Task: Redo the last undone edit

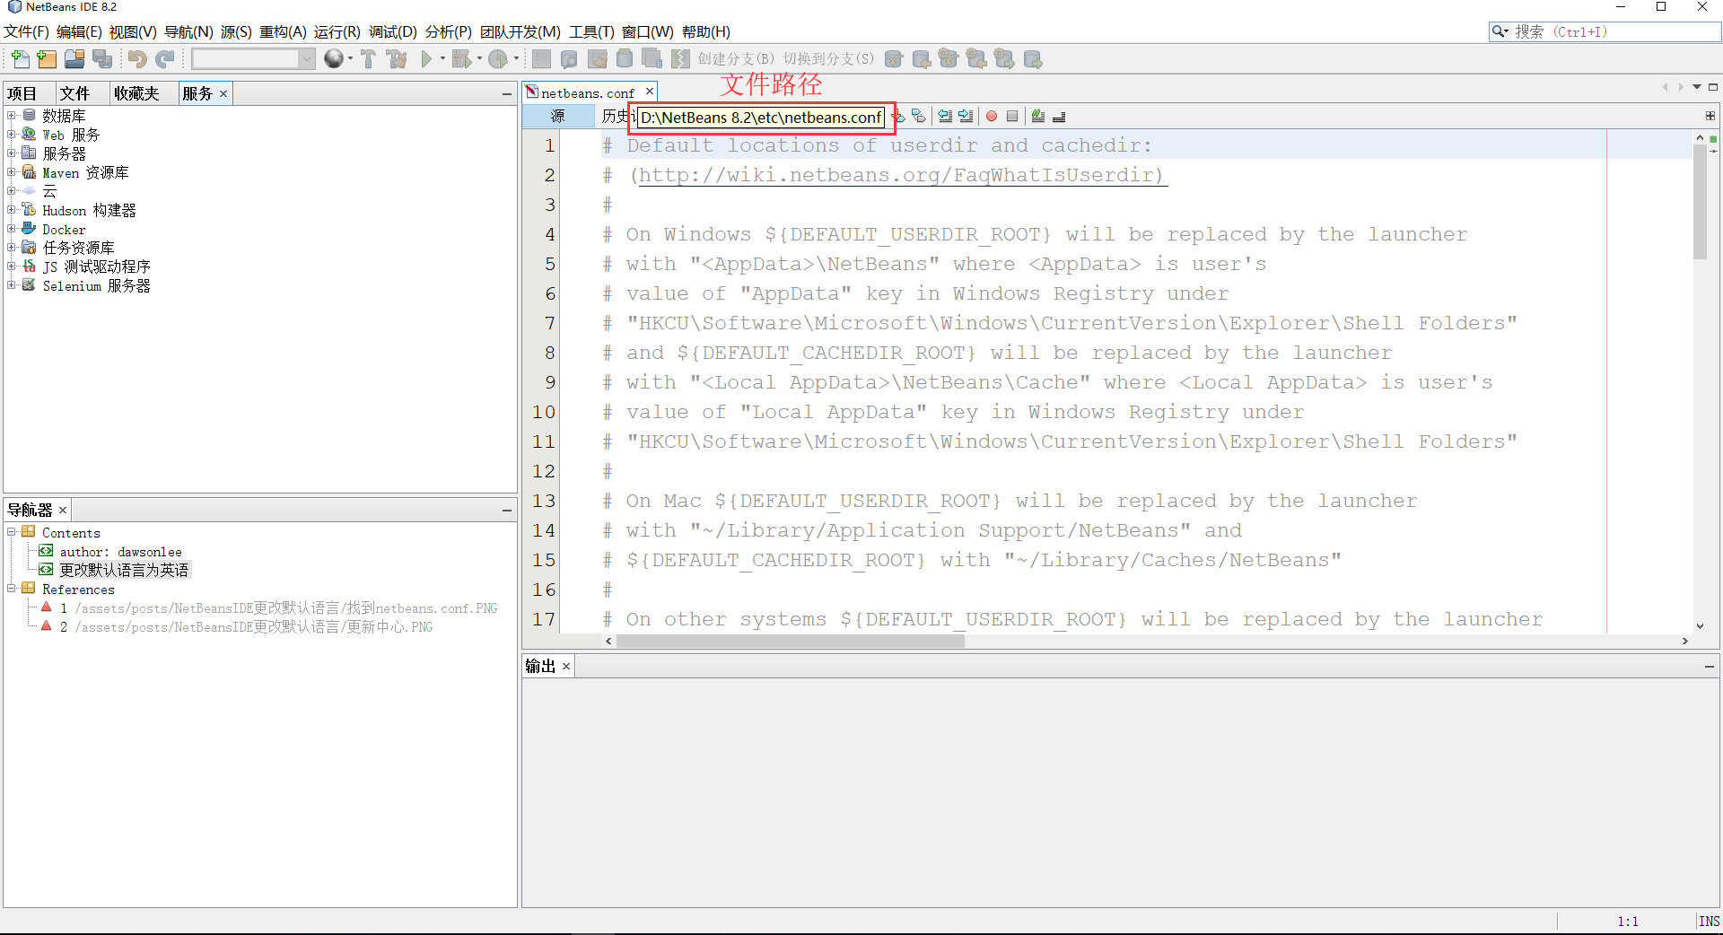Action: point(164,59)
